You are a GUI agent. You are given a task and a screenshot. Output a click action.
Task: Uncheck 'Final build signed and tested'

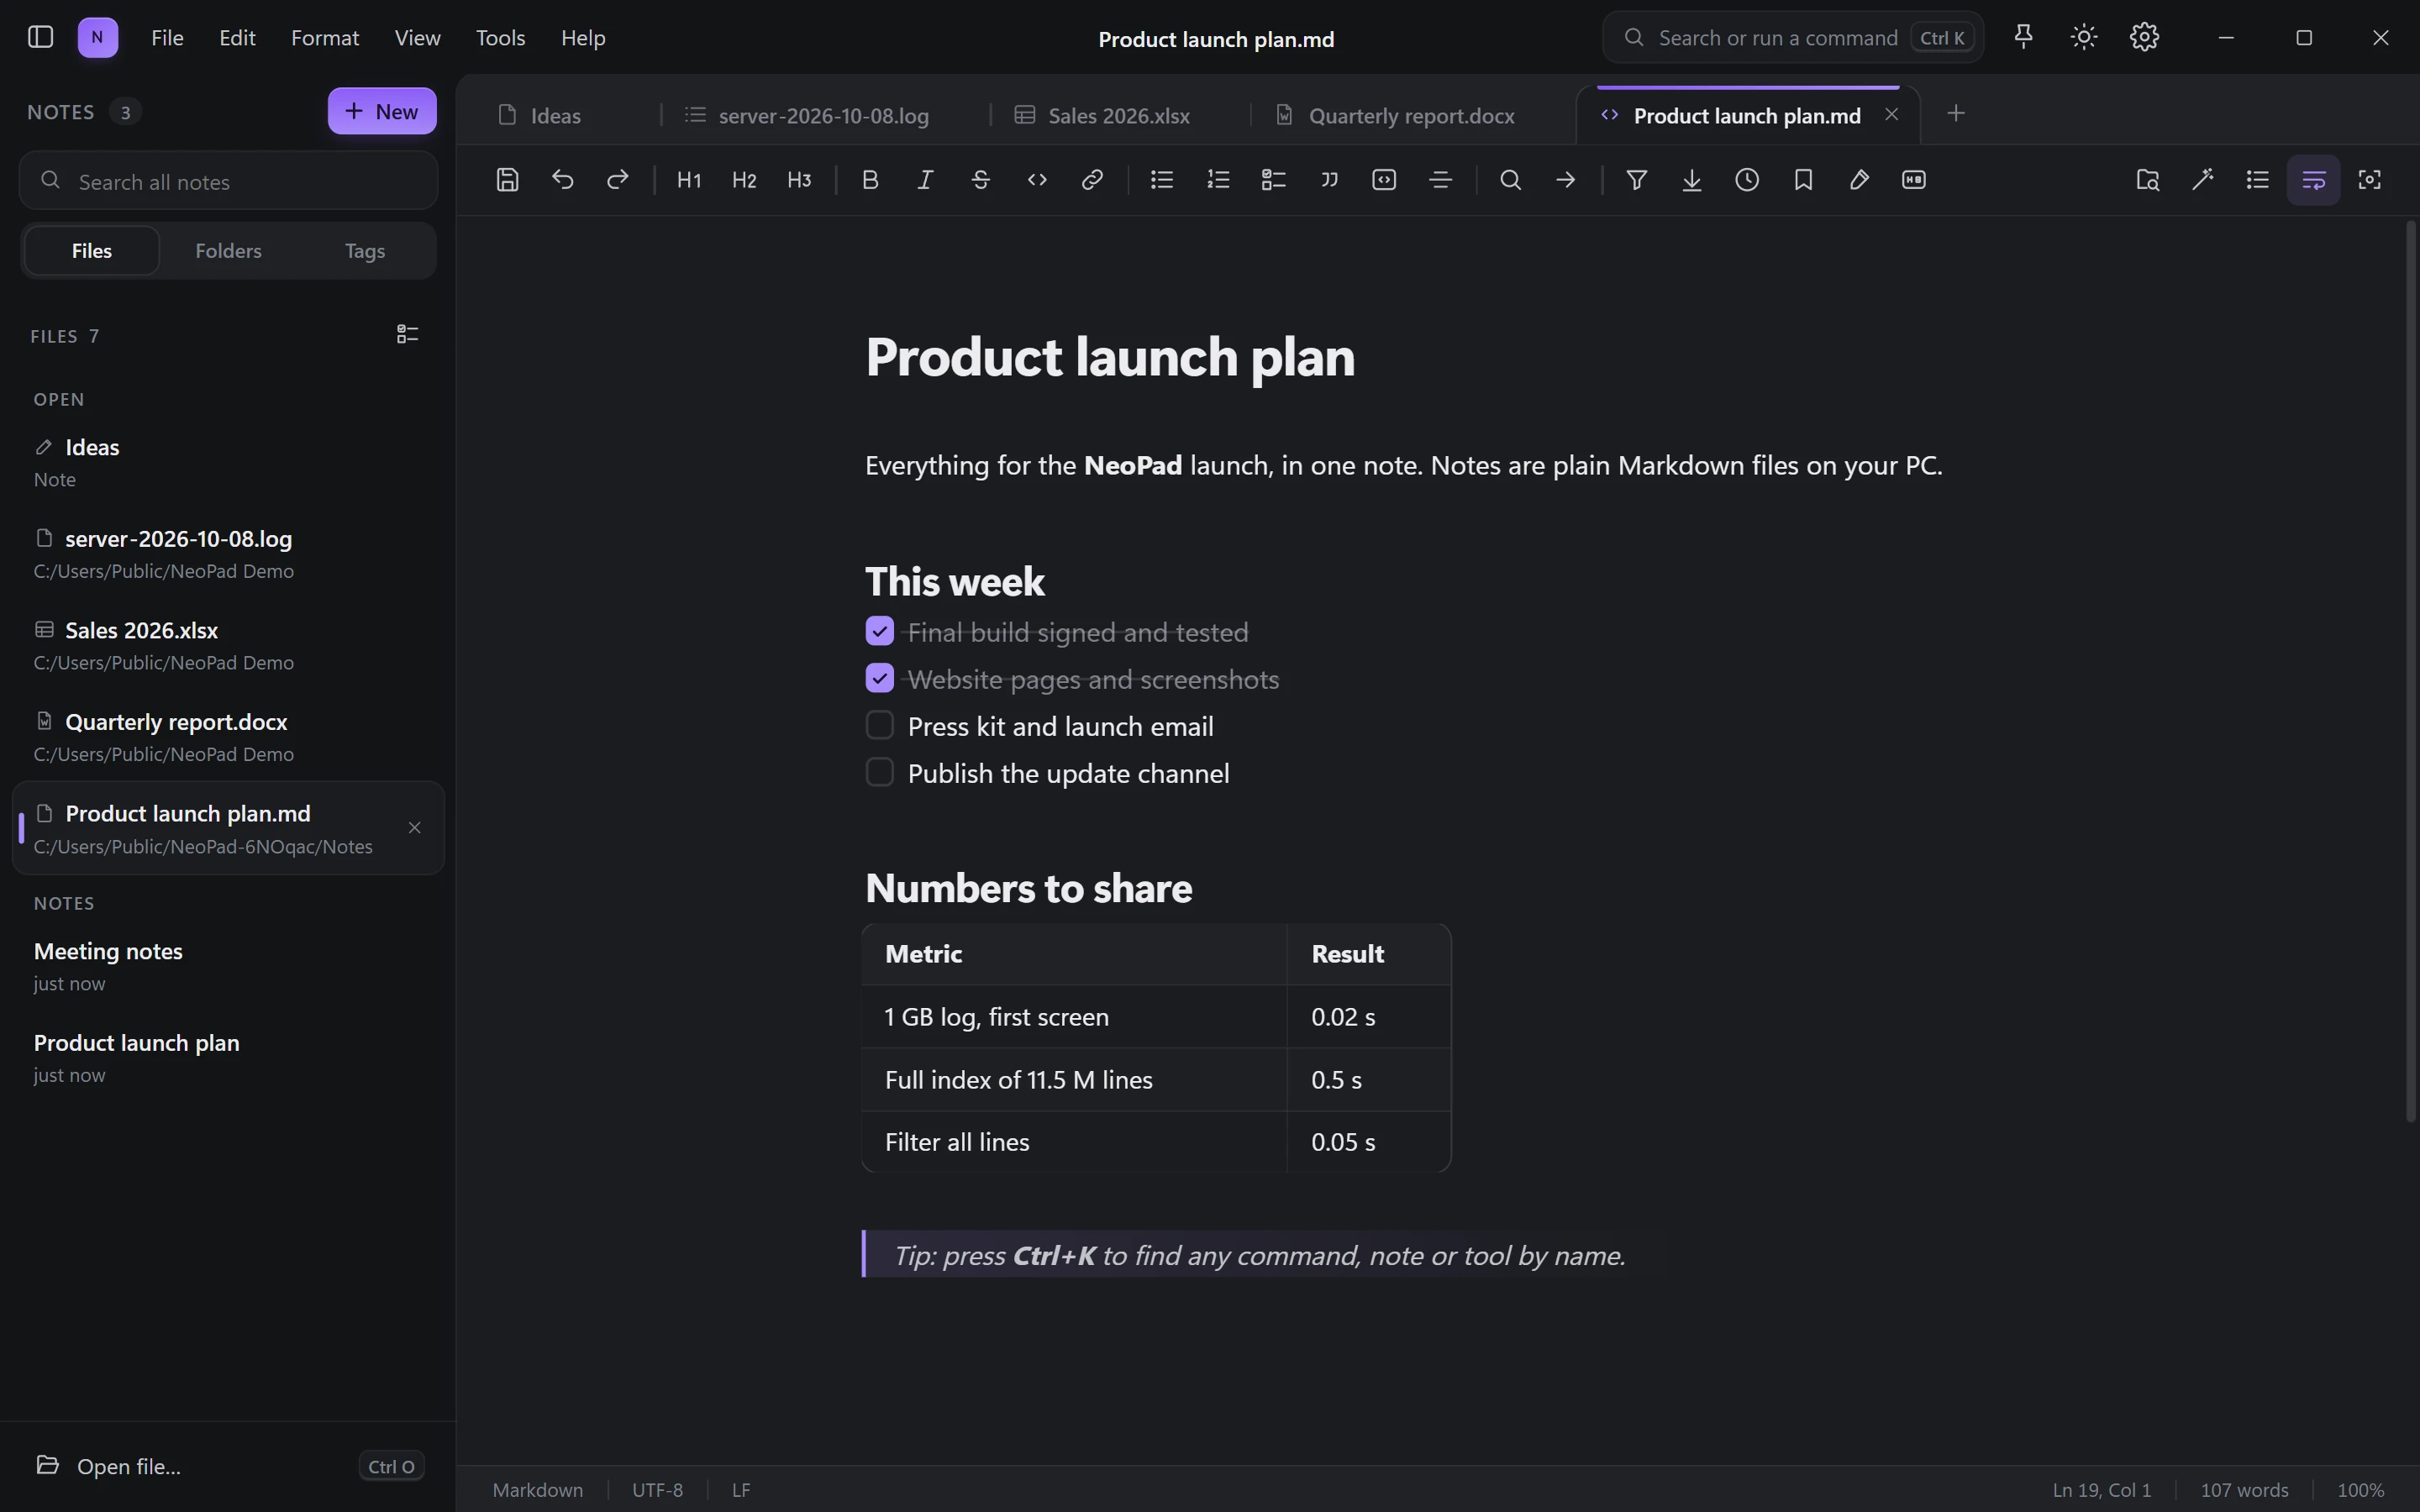pos(879,631)
